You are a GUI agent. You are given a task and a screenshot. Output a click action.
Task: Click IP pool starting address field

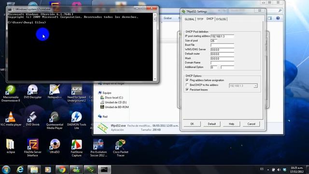(222, 36)
